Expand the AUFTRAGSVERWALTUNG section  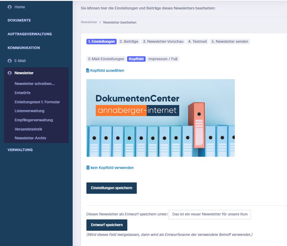point(30,34)
